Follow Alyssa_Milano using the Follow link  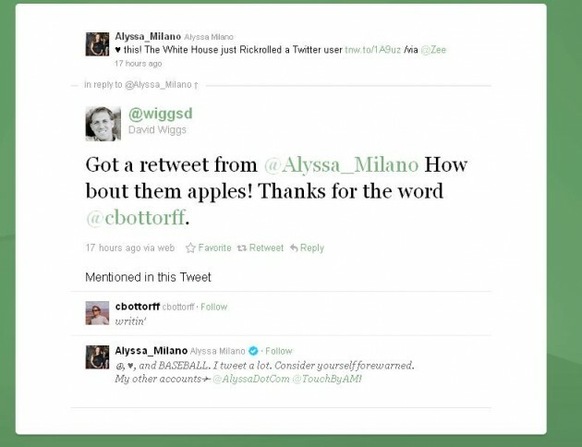point(278,351)
